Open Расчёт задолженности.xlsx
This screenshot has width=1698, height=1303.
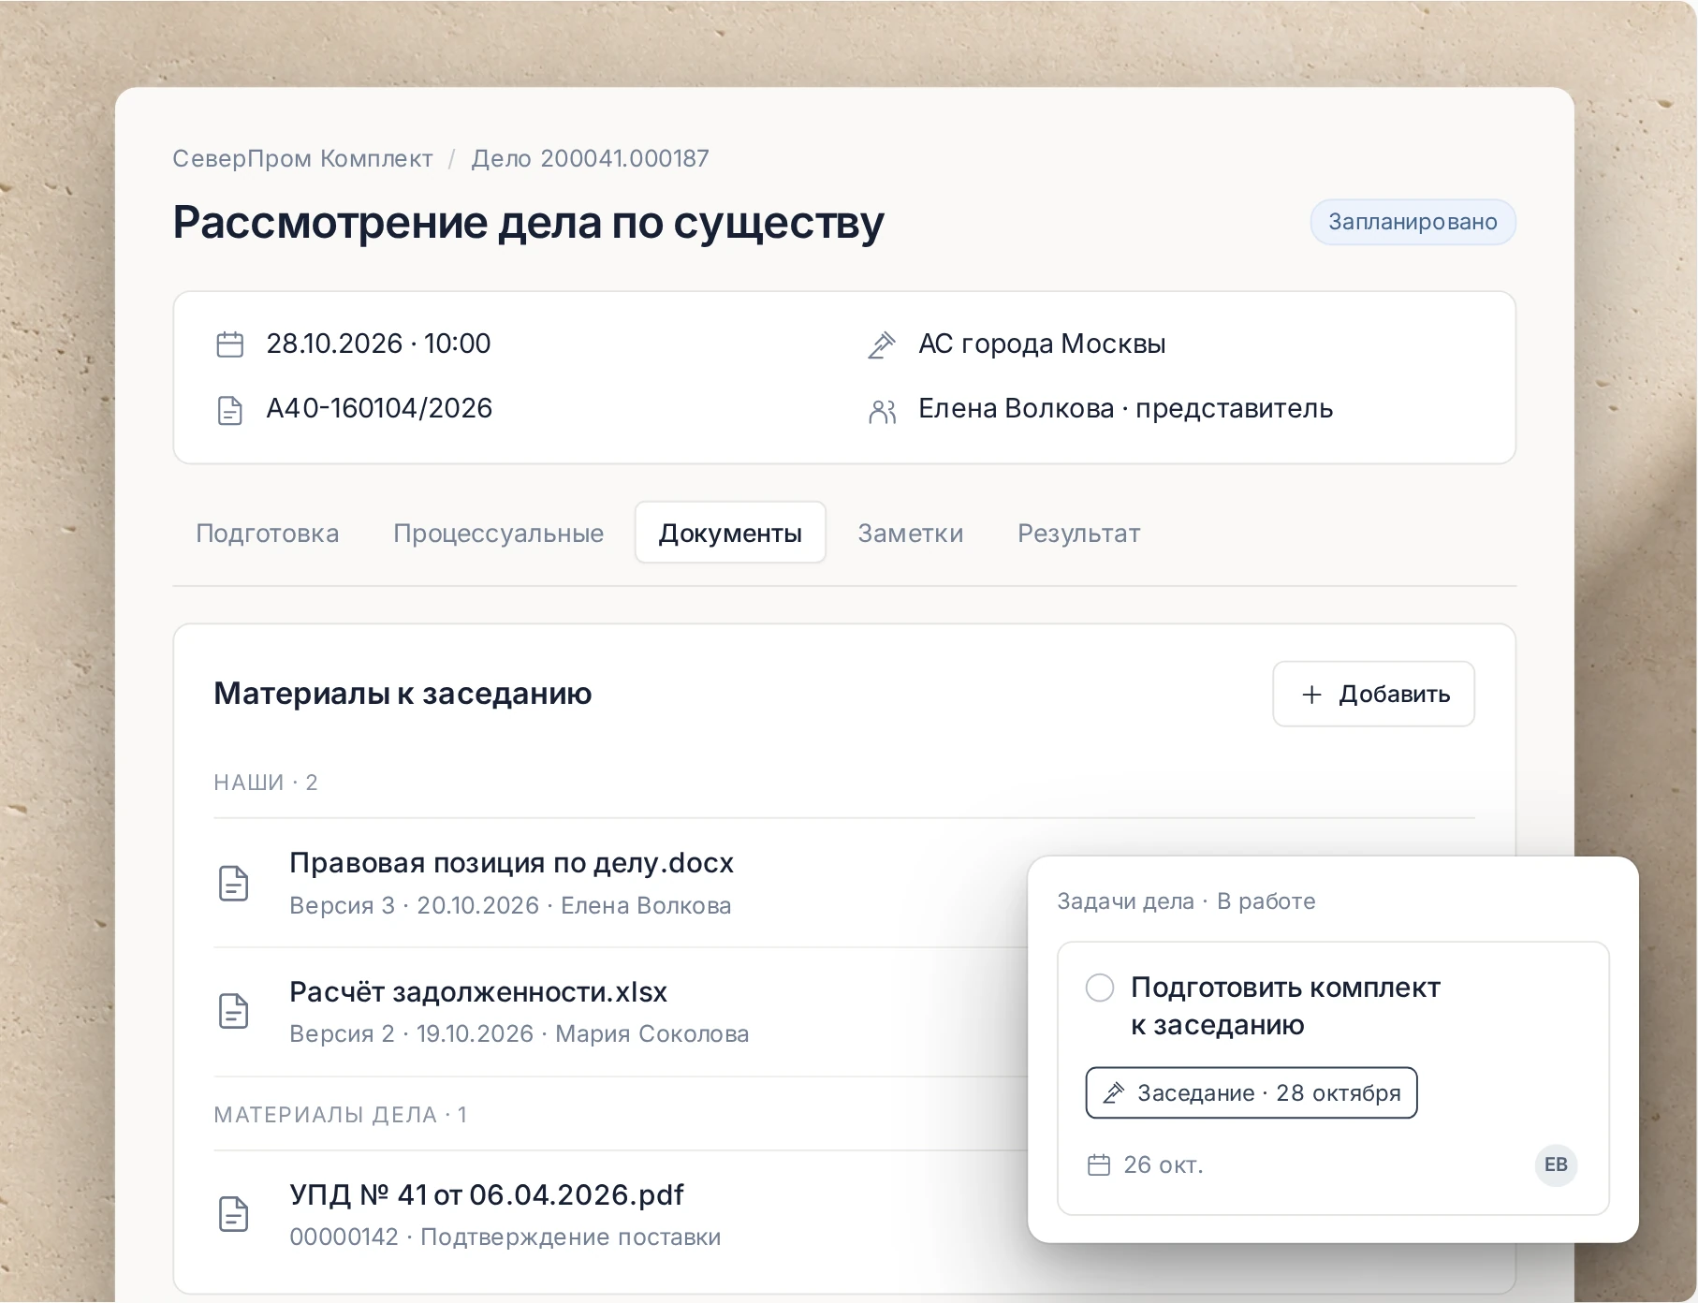coord(478,991)
